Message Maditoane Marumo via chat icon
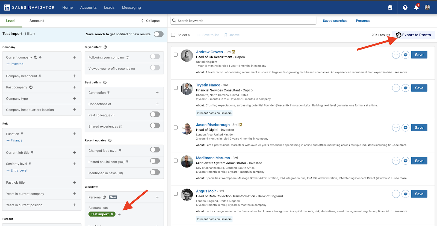 coord(406,161)
